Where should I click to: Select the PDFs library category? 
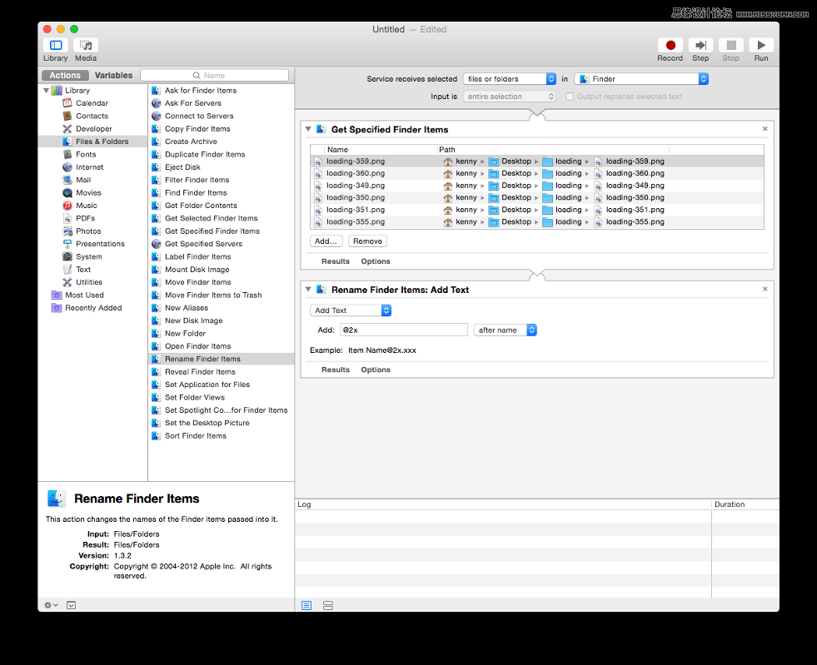85,218
